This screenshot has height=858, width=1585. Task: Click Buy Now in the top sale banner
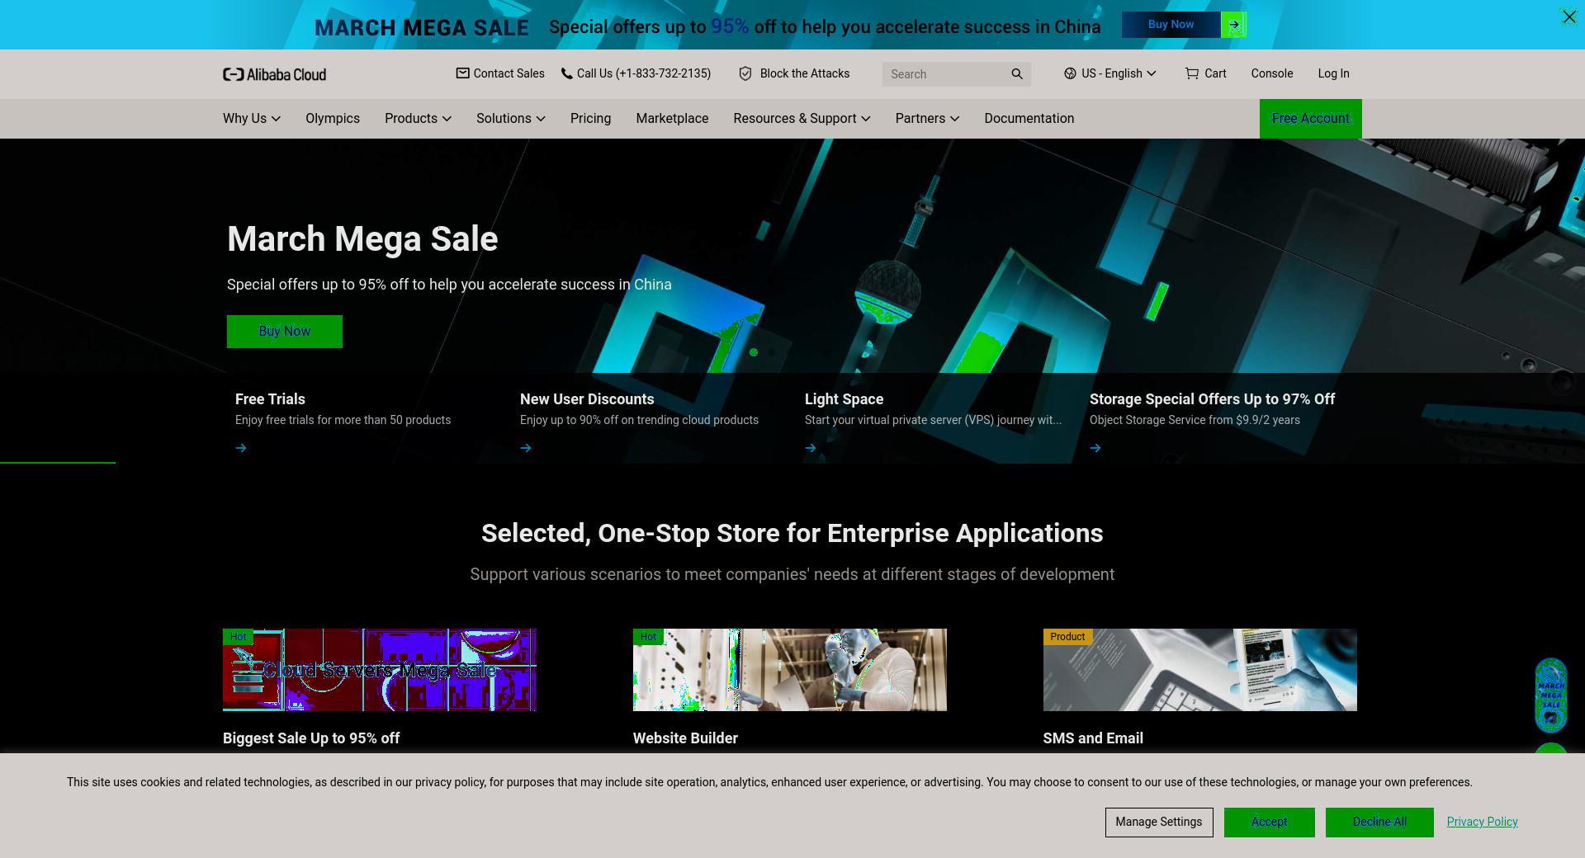click(x=1171, y=25)
